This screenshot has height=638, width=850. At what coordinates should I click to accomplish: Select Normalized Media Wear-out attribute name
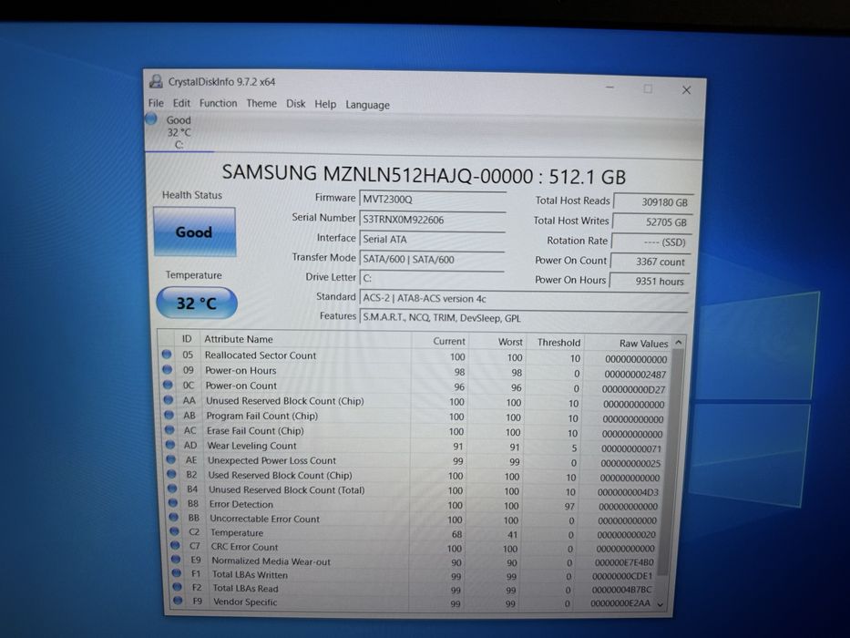(x=271, y=561)
